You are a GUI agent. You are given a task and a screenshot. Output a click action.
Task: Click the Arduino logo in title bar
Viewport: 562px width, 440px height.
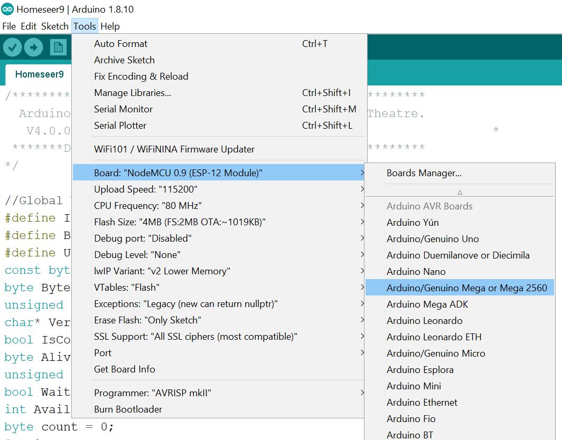pos(7,9)
